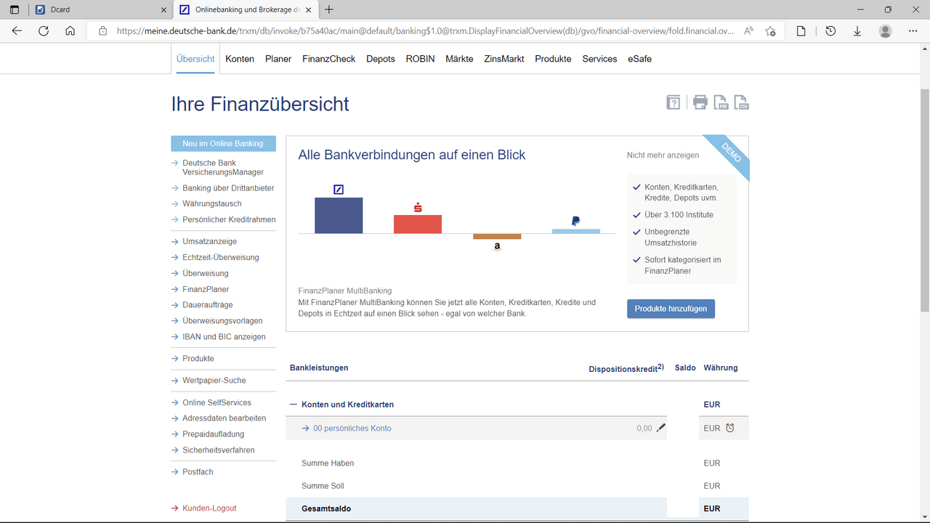Go to the browser home page
Viewport: 930px width, 523px height.
click(70, 31)
